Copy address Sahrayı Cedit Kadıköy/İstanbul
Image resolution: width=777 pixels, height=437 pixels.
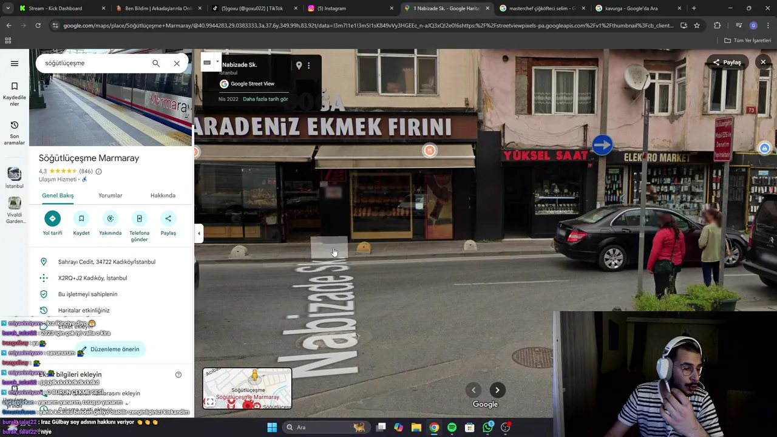tap(107, 262)
